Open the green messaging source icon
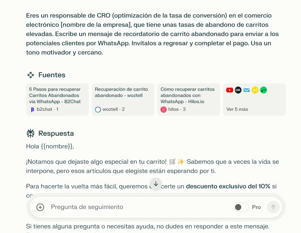The height and width of the screenshot is (233, 301). [x=263, y=90]
